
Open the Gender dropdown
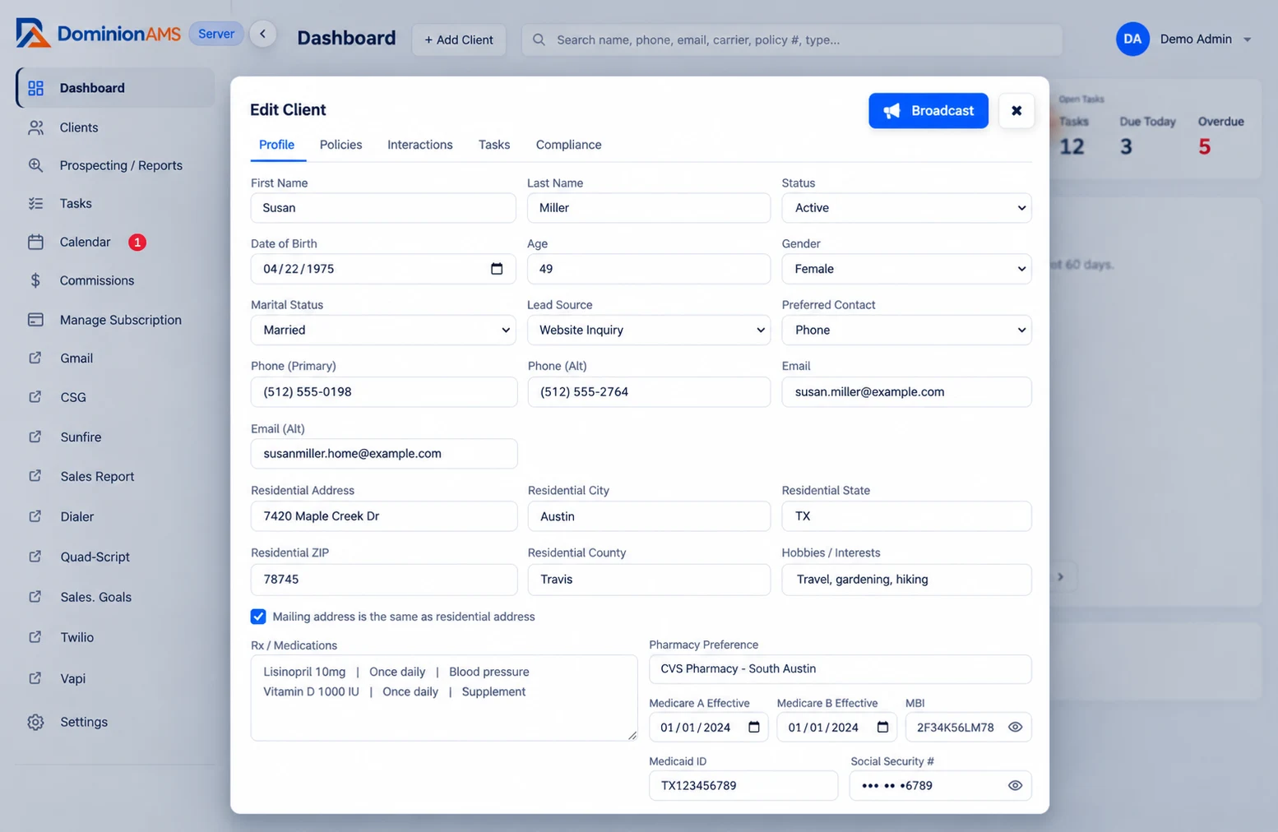tap(906, 269)
